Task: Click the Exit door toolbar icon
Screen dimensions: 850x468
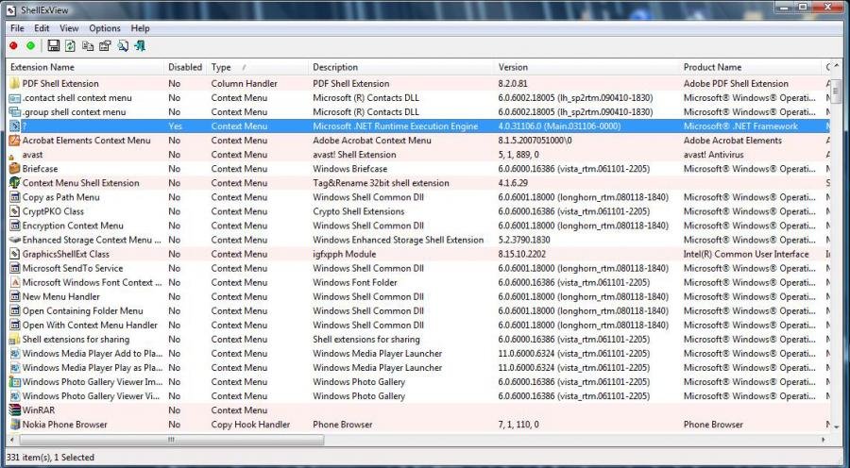Action: [140, 46]
